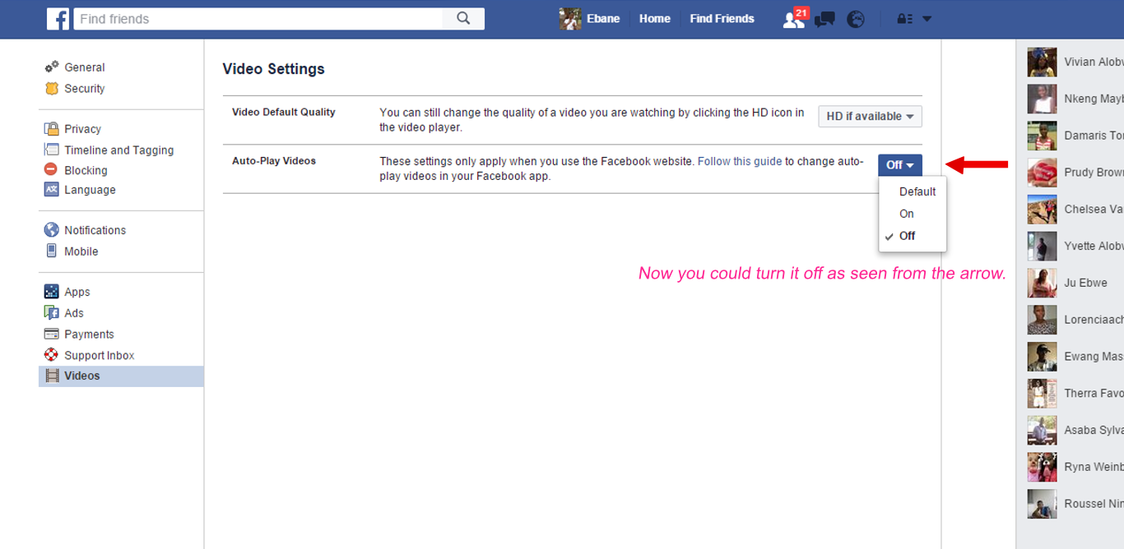This screenshot has width=1124, height=549.
Task: Open chat with Lorenciaach contact
Action: tap(1075, 320)
